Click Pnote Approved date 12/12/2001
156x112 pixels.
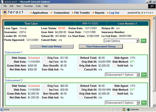click(32, 40)
